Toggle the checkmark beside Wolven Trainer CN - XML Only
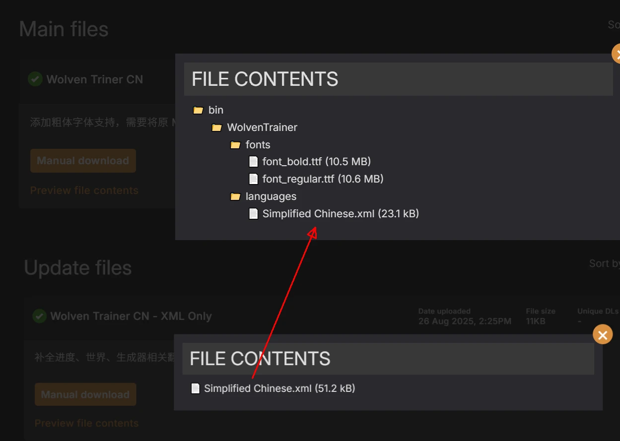The image size is (620, 441). pos(39,315)
